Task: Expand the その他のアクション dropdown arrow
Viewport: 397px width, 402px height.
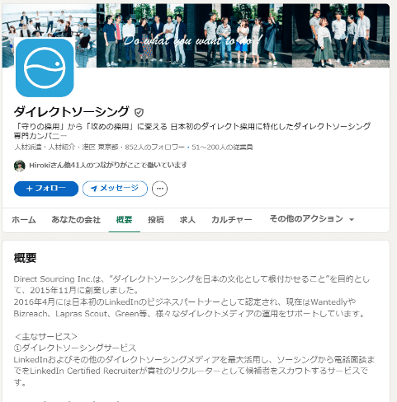Action: pyautogui.click(x=352, y=219)
